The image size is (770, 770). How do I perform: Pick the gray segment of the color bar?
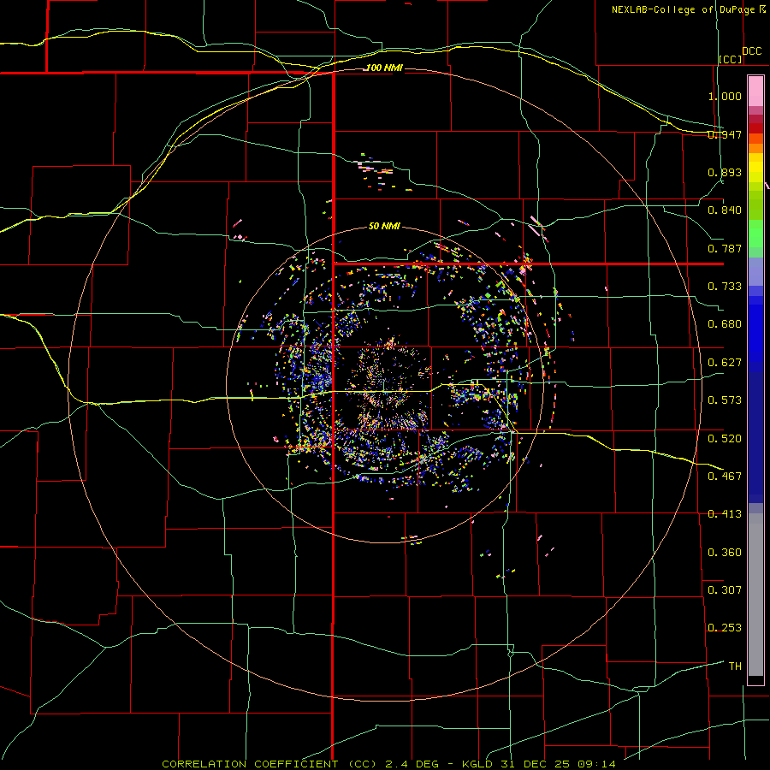pyautogui.click(x=755, y=595)
